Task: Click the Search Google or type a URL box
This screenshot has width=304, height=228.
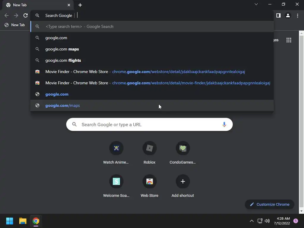Action: tap(149, 124)
